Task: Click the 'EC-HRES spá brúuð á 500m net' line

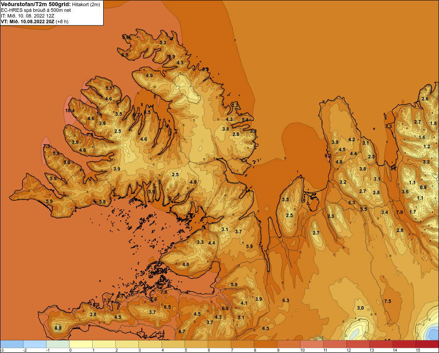Action: 36,10
